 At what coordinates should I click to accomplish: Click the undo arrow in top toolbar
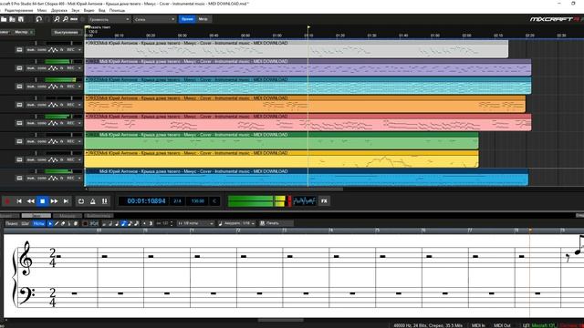point(39,19)
